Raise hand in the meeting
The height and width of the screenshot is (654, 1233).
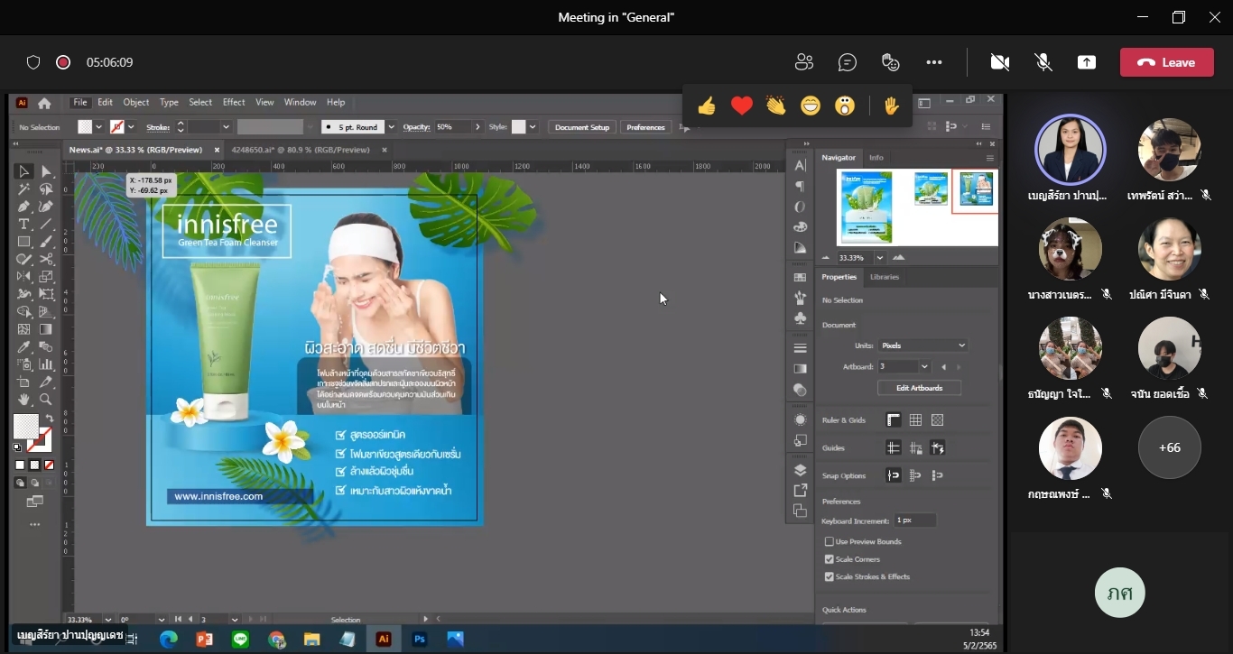(892, 106)
